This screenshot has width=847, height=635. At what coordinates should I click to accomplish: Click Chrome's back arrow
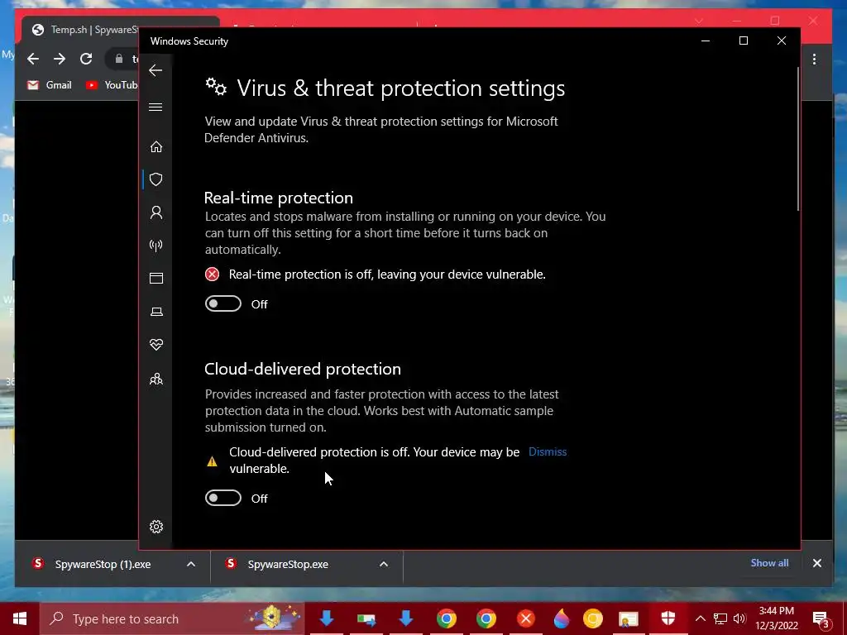coord(33,59)
